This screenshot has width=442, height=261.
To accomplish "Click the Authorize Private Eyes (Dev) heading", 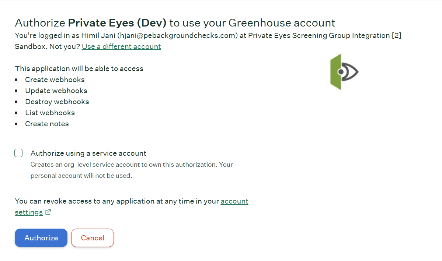I will (175, 23).
